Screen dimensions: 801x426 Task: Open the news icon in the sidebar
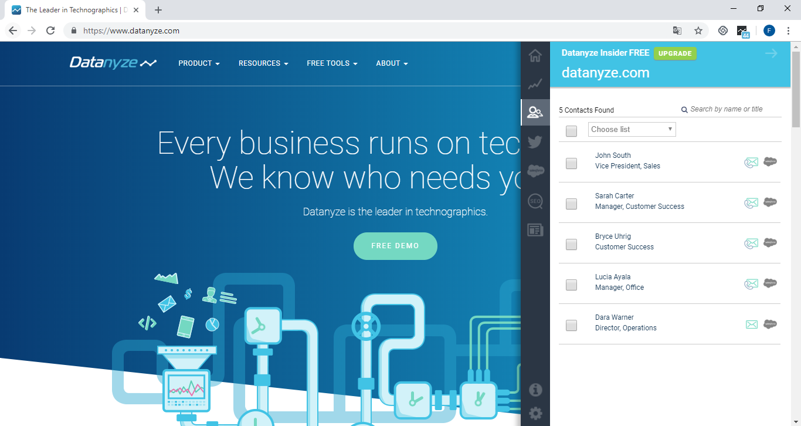point(535,229)
